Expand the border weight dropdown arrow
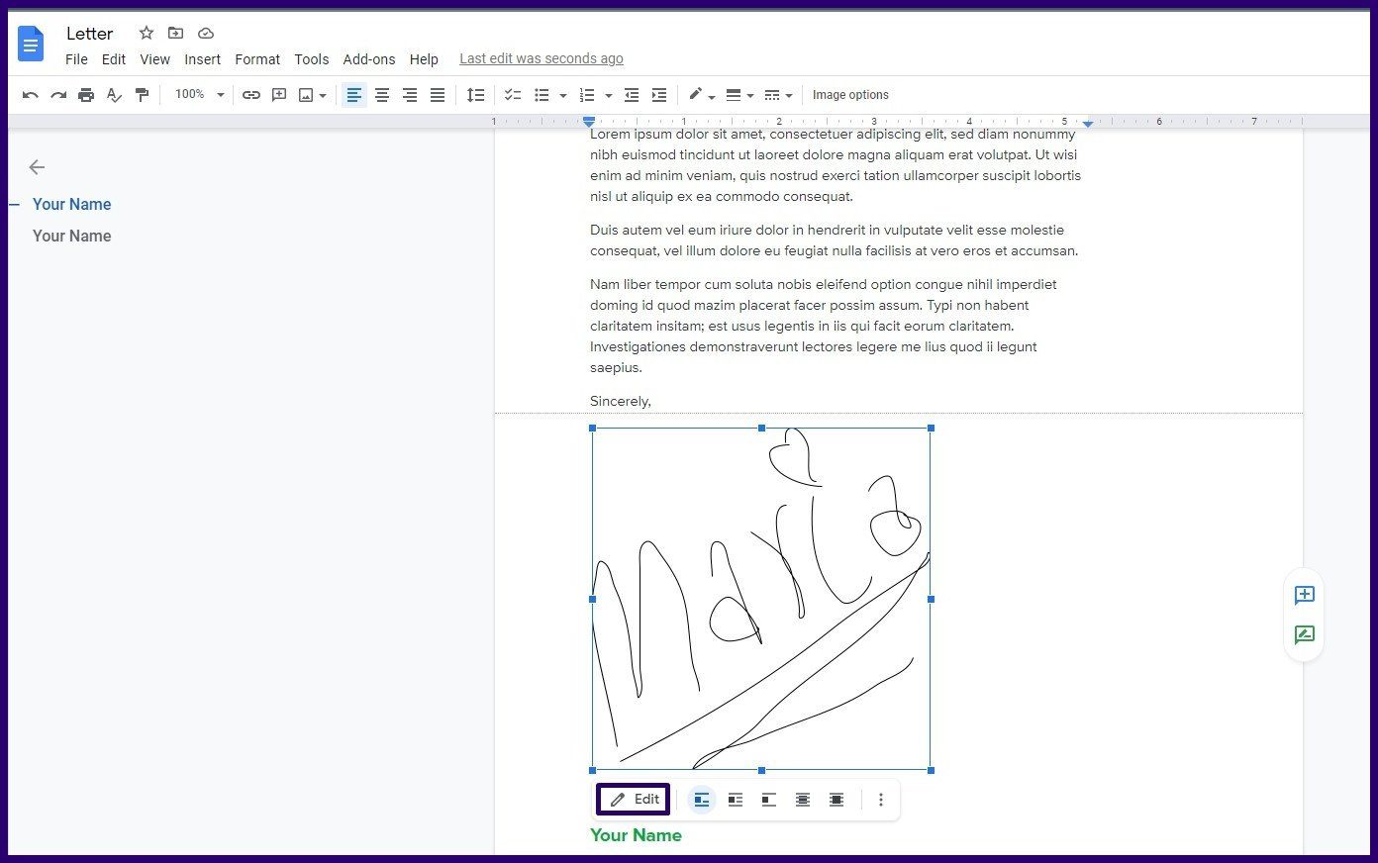The image size is (1378, 863). click(x=750, y=96)
